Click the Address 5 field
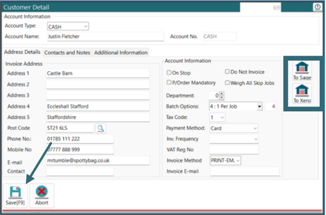This screenshot has height=215, width=326. [98, 117]
